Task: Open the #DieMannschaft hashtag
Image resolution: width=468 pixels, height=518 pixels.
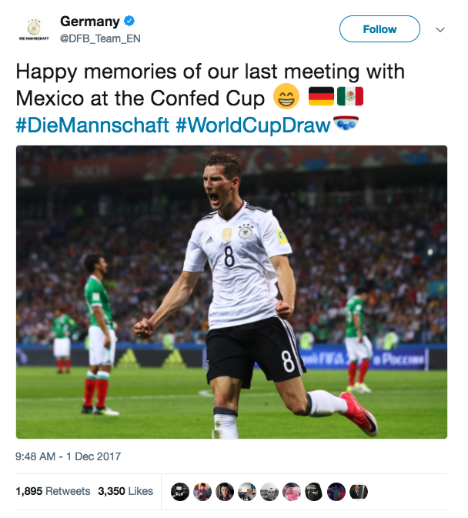Action: [92, 125]
